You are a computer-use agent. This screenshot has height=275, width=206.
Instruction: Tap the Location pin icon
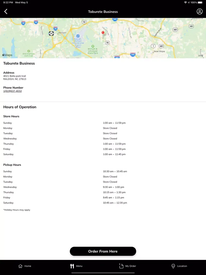coord(173,266)
